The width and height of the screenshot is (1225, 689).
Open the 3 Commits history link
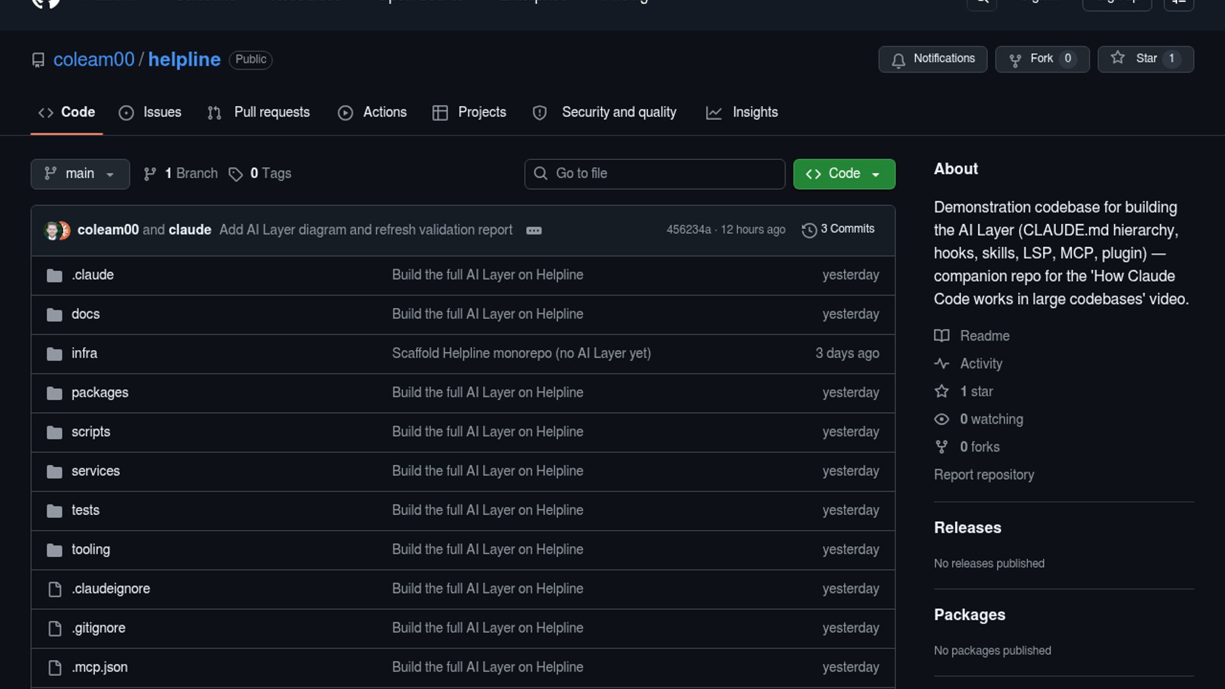(x=838, y=229)
